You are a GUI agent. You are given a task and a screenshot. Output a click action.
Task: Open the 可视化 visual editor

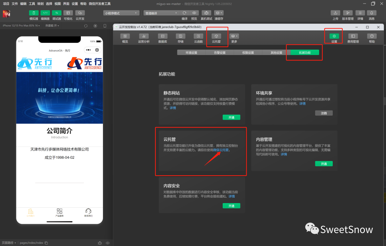coord(68,13)
